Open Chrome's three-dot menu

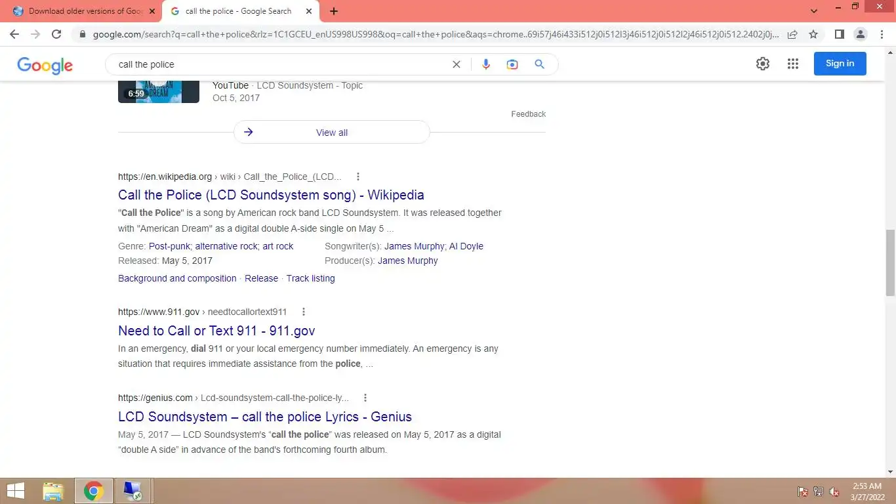click(x=882, y=34)
